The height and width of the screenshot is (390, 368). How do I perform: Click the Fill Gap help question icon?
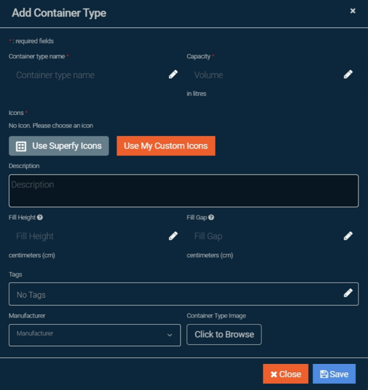(x=211, y=217)
